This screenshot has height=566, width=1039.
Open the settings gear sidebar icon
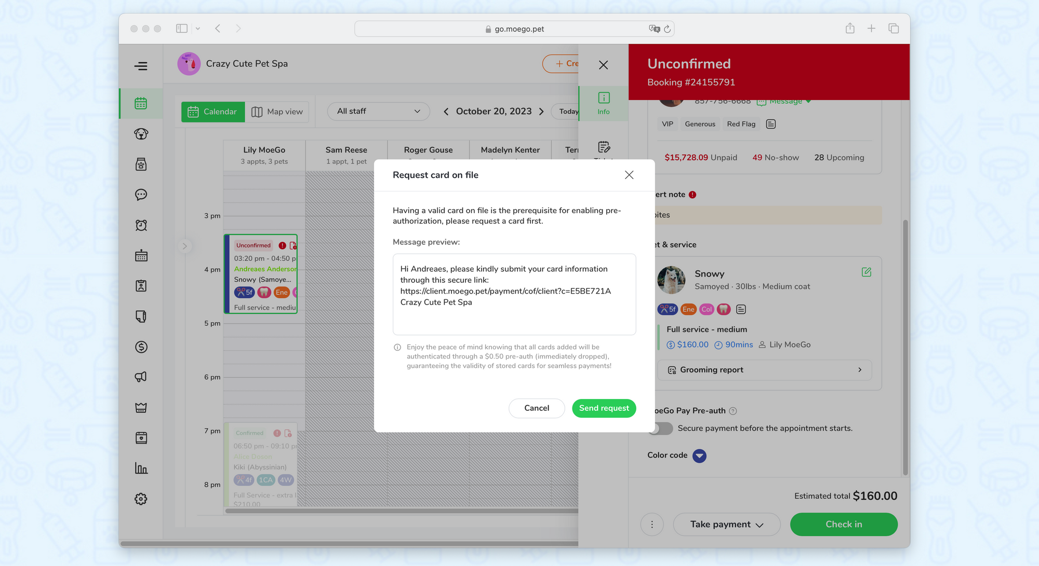coord(141,499)
